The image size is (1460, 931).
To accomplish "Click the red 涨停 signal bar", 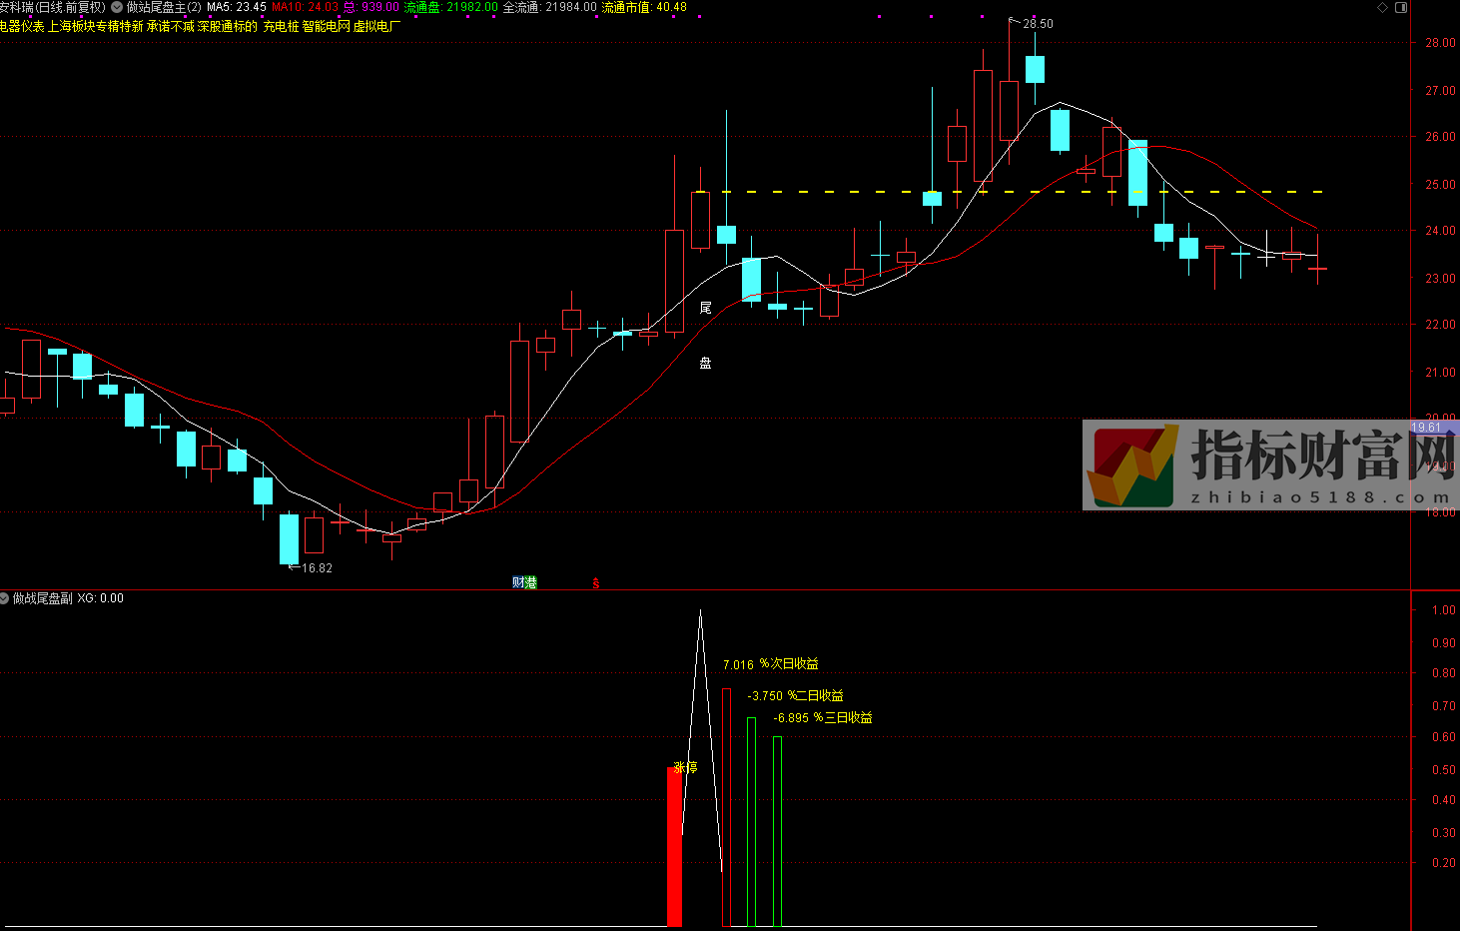I will click(x=675, y=847).
